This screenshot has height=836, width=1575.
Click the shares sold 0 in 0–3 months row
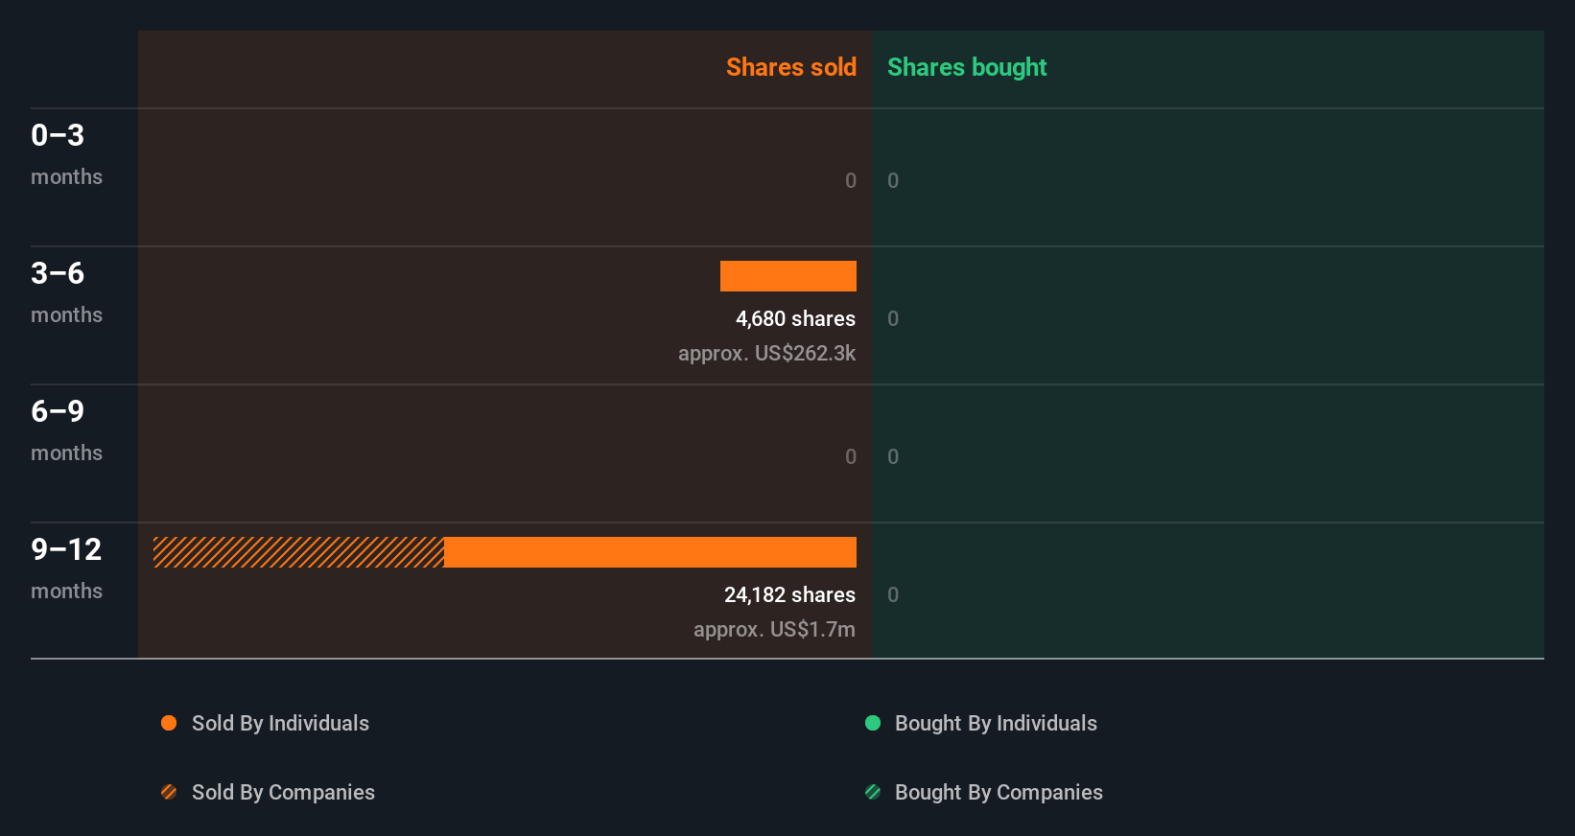point(851,180)
